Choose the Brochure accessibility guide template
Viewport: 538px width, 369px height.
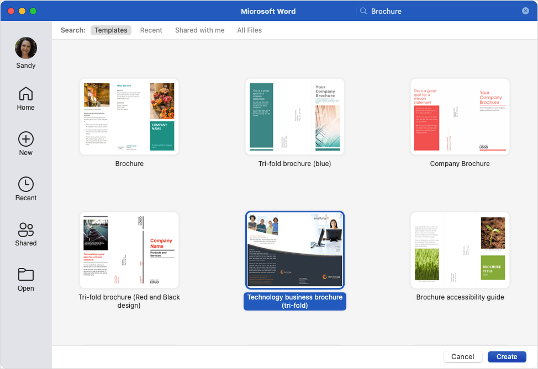[x=460, y=250]
